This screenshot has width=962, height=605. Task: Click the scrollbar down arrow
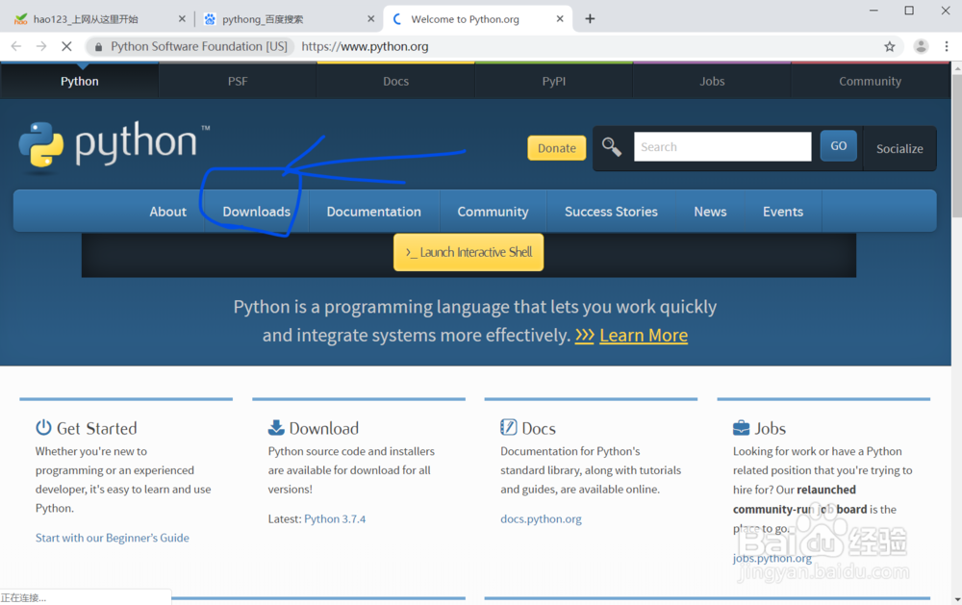tap(956, 599)
